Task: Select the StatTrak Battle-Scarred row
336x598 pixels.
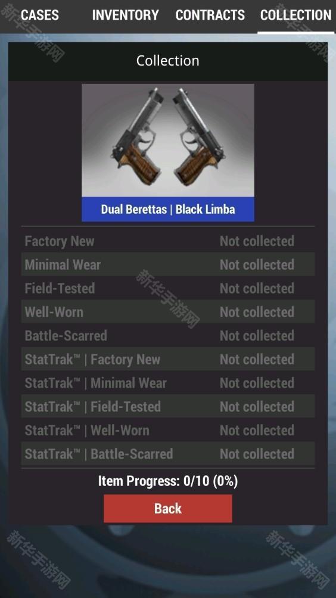Action: tap(168, 454)
